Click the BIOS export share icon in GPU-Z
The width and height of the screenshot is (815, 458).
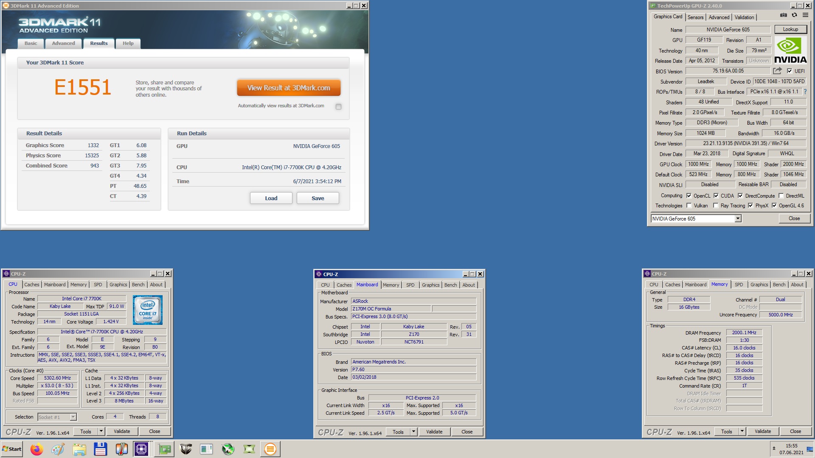coord(777,71)
